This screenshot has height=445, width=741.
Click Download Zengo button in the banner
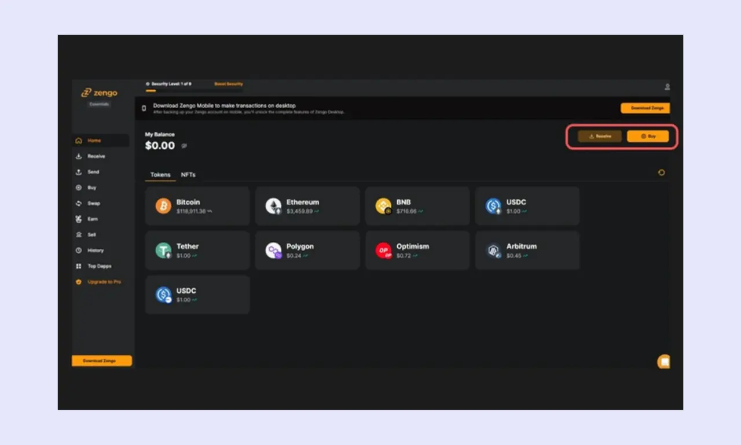tap(645, 108)
